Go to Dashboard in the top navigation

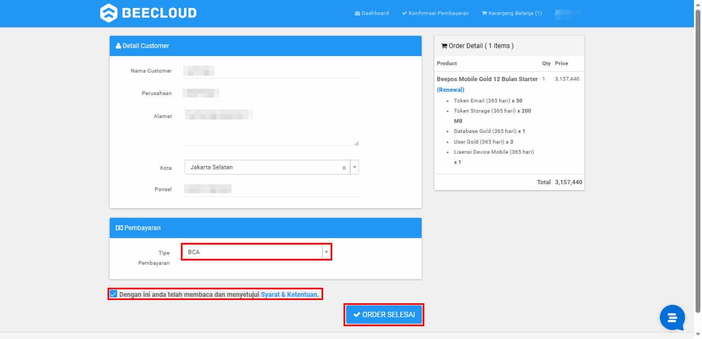coord(372,13)
